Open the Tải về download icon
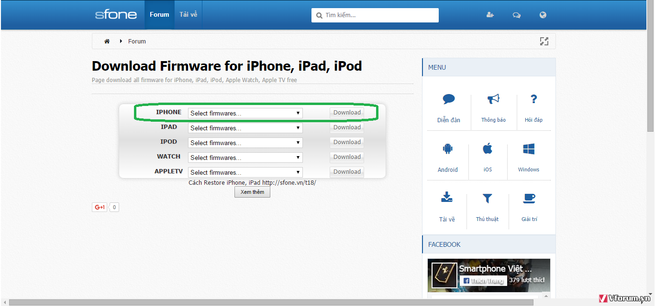655x306 pixels. pyautogui.click(x=447, y=197)
